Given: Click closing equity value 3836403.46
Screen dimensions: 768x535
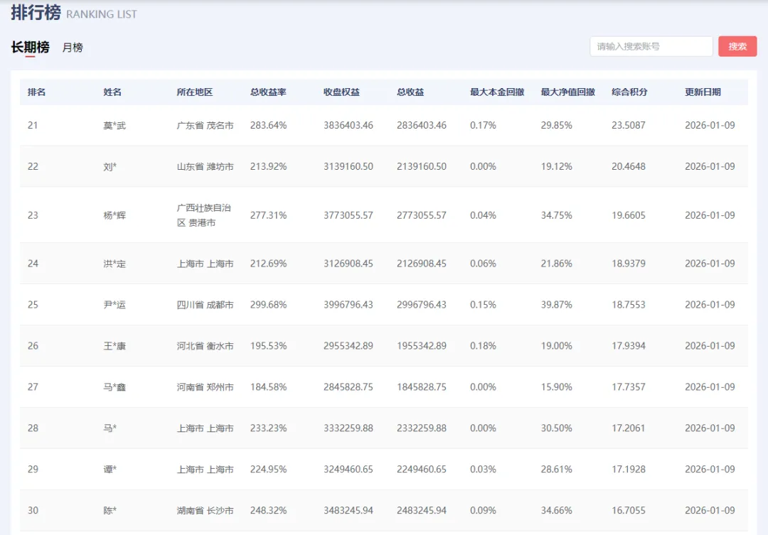Looking at the screenshot, I should (x=348, y=125).
